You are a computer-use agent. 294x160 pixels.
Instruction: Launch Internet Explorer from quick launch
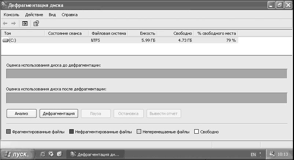click(x=43, y=154)
